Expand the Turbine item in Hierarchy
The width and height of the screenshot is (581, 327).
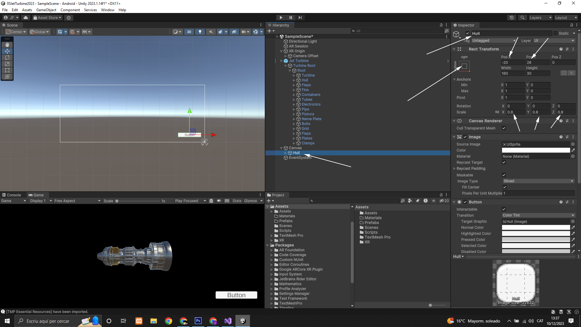tap(294, 75)
